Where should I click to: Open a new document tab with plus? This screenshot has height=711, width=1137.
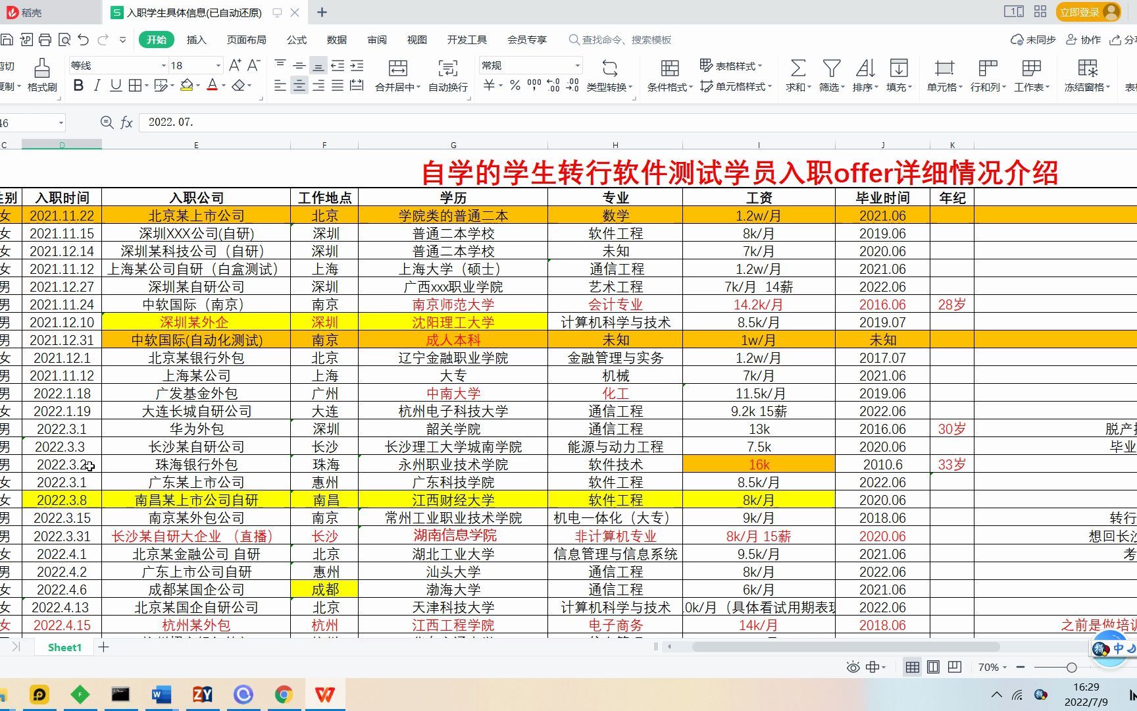(x=322, y=12)
